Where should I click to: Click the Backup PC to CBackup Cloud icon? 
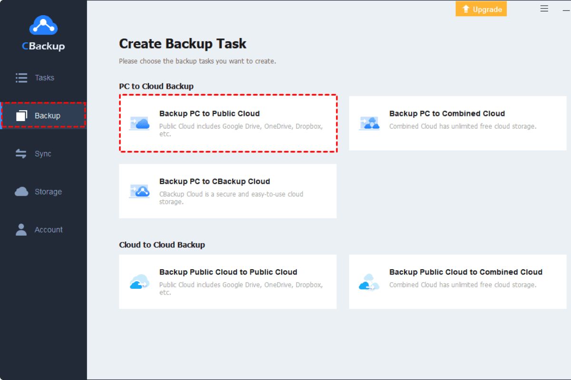139,191
